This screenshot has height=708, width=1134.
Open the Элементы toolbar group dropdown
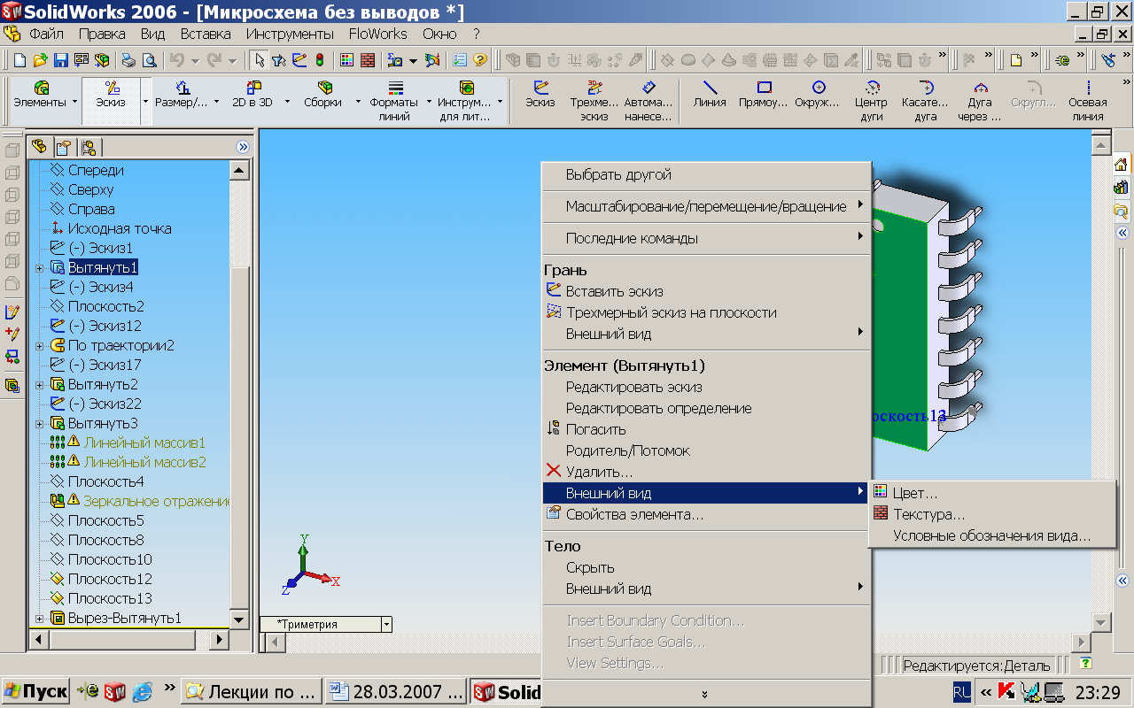(x=74, y=102)
